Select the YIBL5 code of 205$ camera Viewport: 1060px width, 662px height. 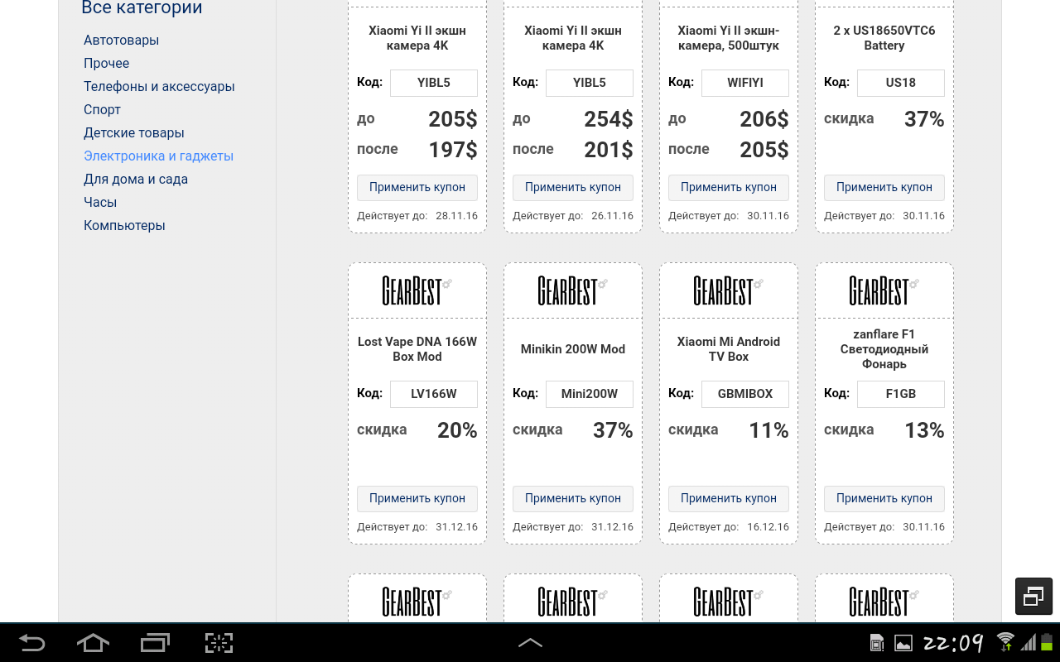coord(434,83)
